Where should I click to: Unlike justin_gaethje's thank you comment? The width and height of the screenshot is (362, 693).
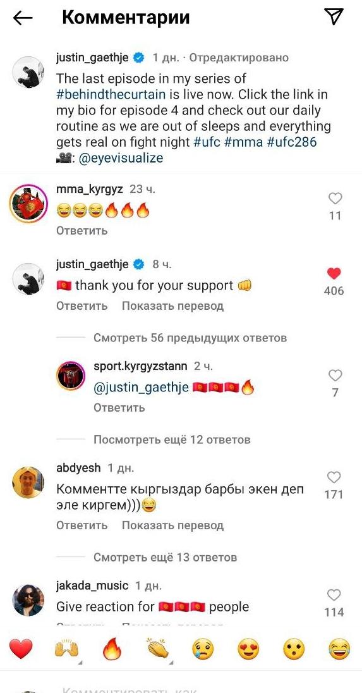(x=335, y=274)
